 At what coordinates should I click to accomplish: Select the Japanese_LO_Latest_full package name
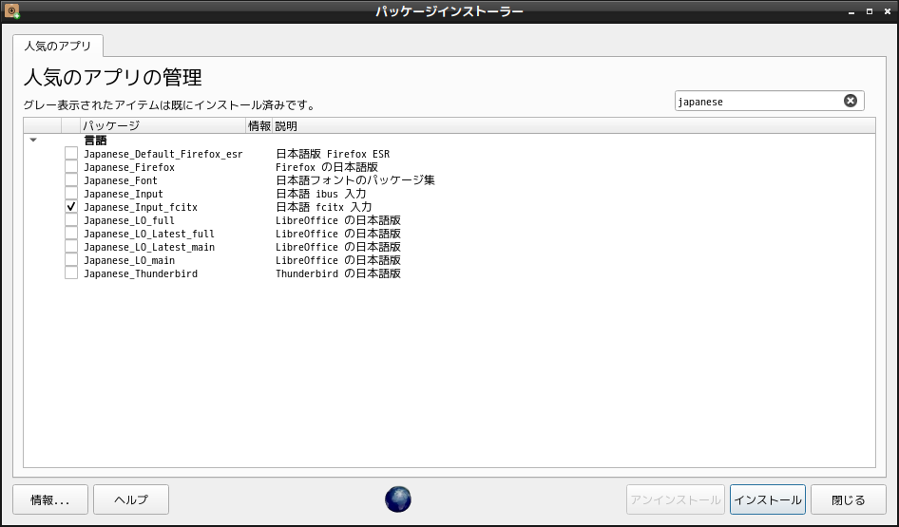tap(149, 234)
